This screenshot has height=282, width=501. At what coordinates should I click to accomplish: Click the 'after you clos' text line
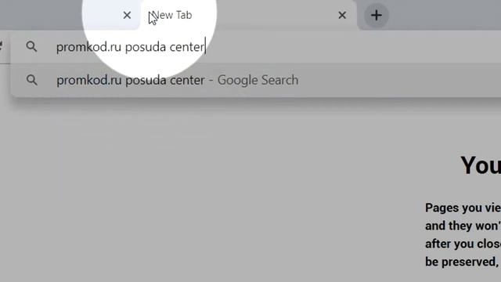click(463, 244)
